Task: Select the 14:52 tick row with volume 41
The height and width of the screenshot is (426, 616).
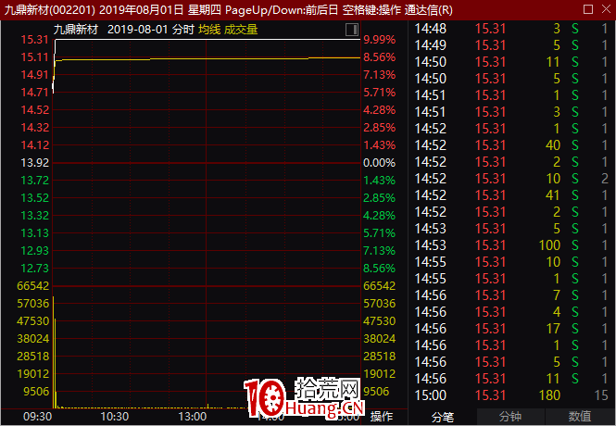Action: point(512,195)
